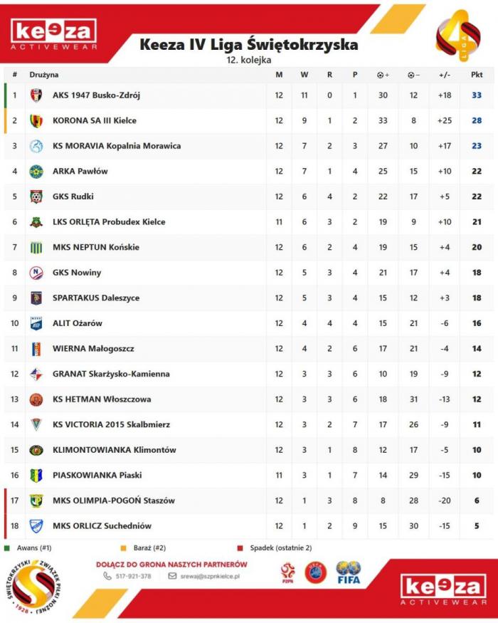Screen dimensions: 498x623
Task: Click the Piaskowianka Piaski club crest
Action: click(x=36, y=475)
